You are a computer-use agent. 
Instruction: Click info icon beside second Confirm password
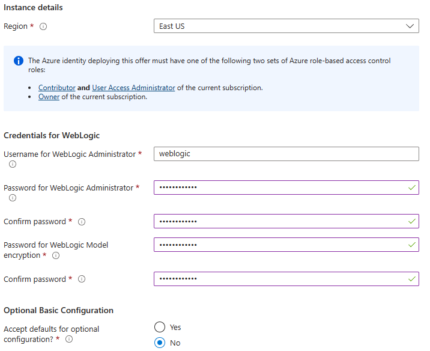[x=82, y=279]
